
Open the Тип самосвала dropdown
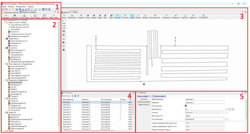[224, 119]
